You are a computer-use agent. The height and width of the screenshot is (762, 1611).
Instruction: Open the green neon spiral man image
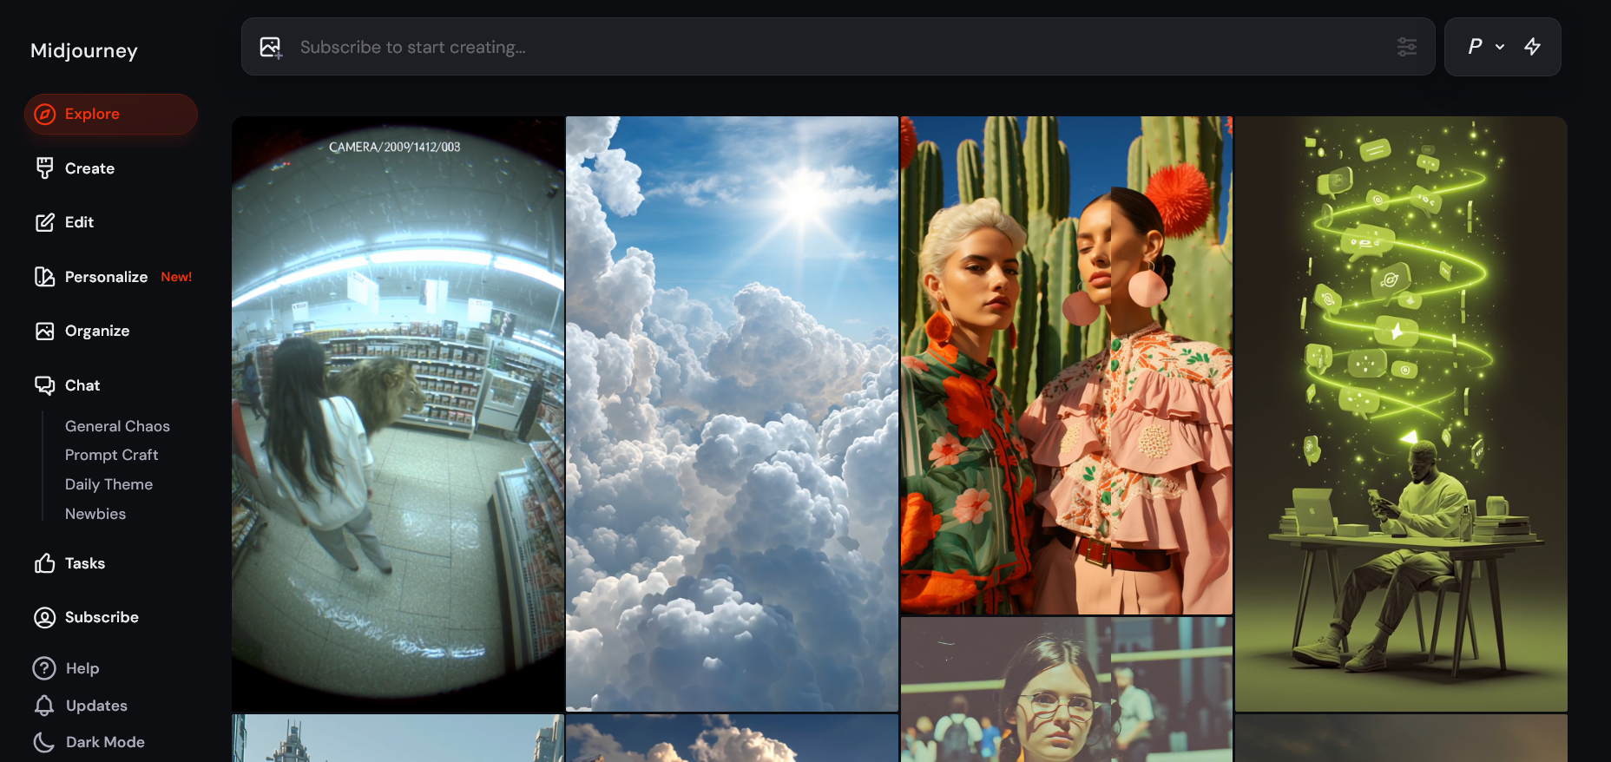pos(1401,414)
